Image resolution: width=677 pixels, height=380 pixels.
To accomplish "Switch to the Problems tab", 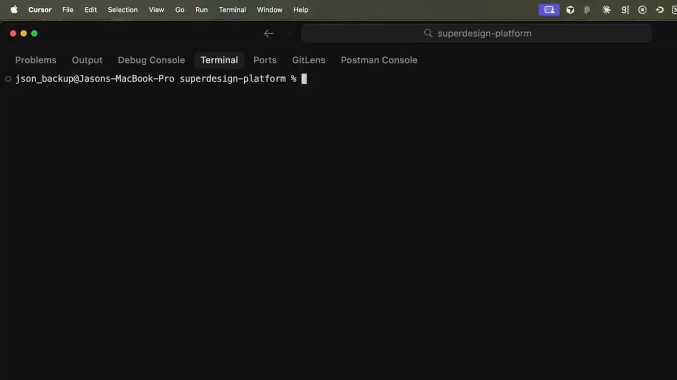I will pyautogui.click(x=36, y=60).
